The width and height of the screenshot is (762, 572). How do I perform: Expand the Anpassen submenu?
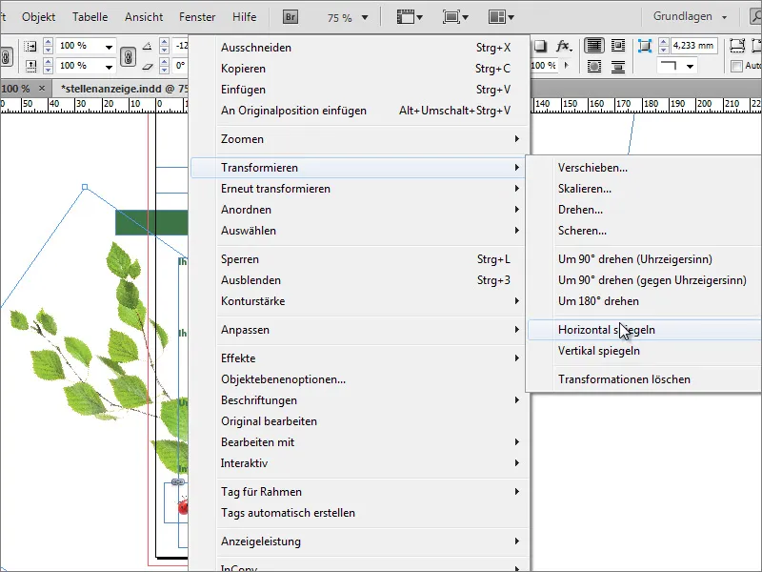(359, 330)
